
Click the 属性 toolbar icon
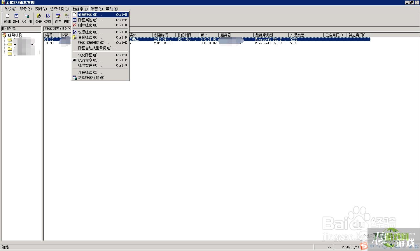click(x=16, y=18)
